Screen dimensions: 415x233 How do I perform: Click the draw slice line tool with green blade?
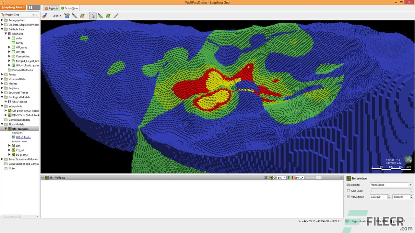pyautogui.click(x=100, y=16)
